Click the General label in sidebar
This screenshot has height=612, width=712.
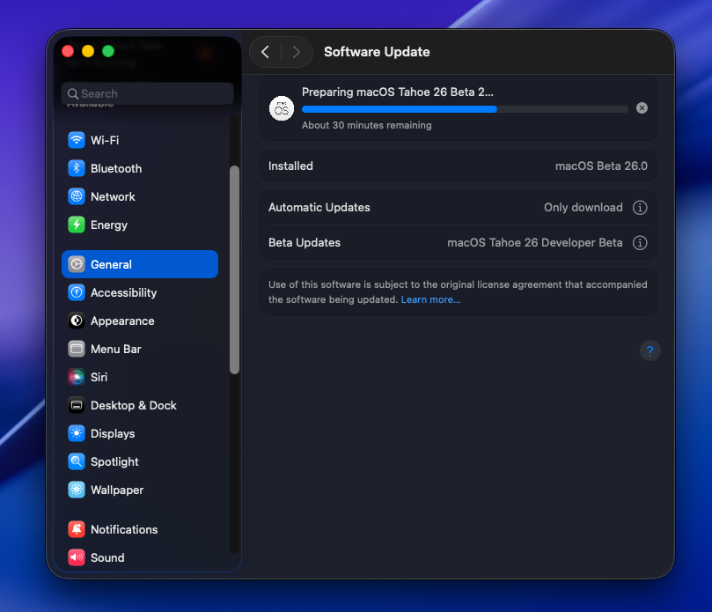click(111, 264)
